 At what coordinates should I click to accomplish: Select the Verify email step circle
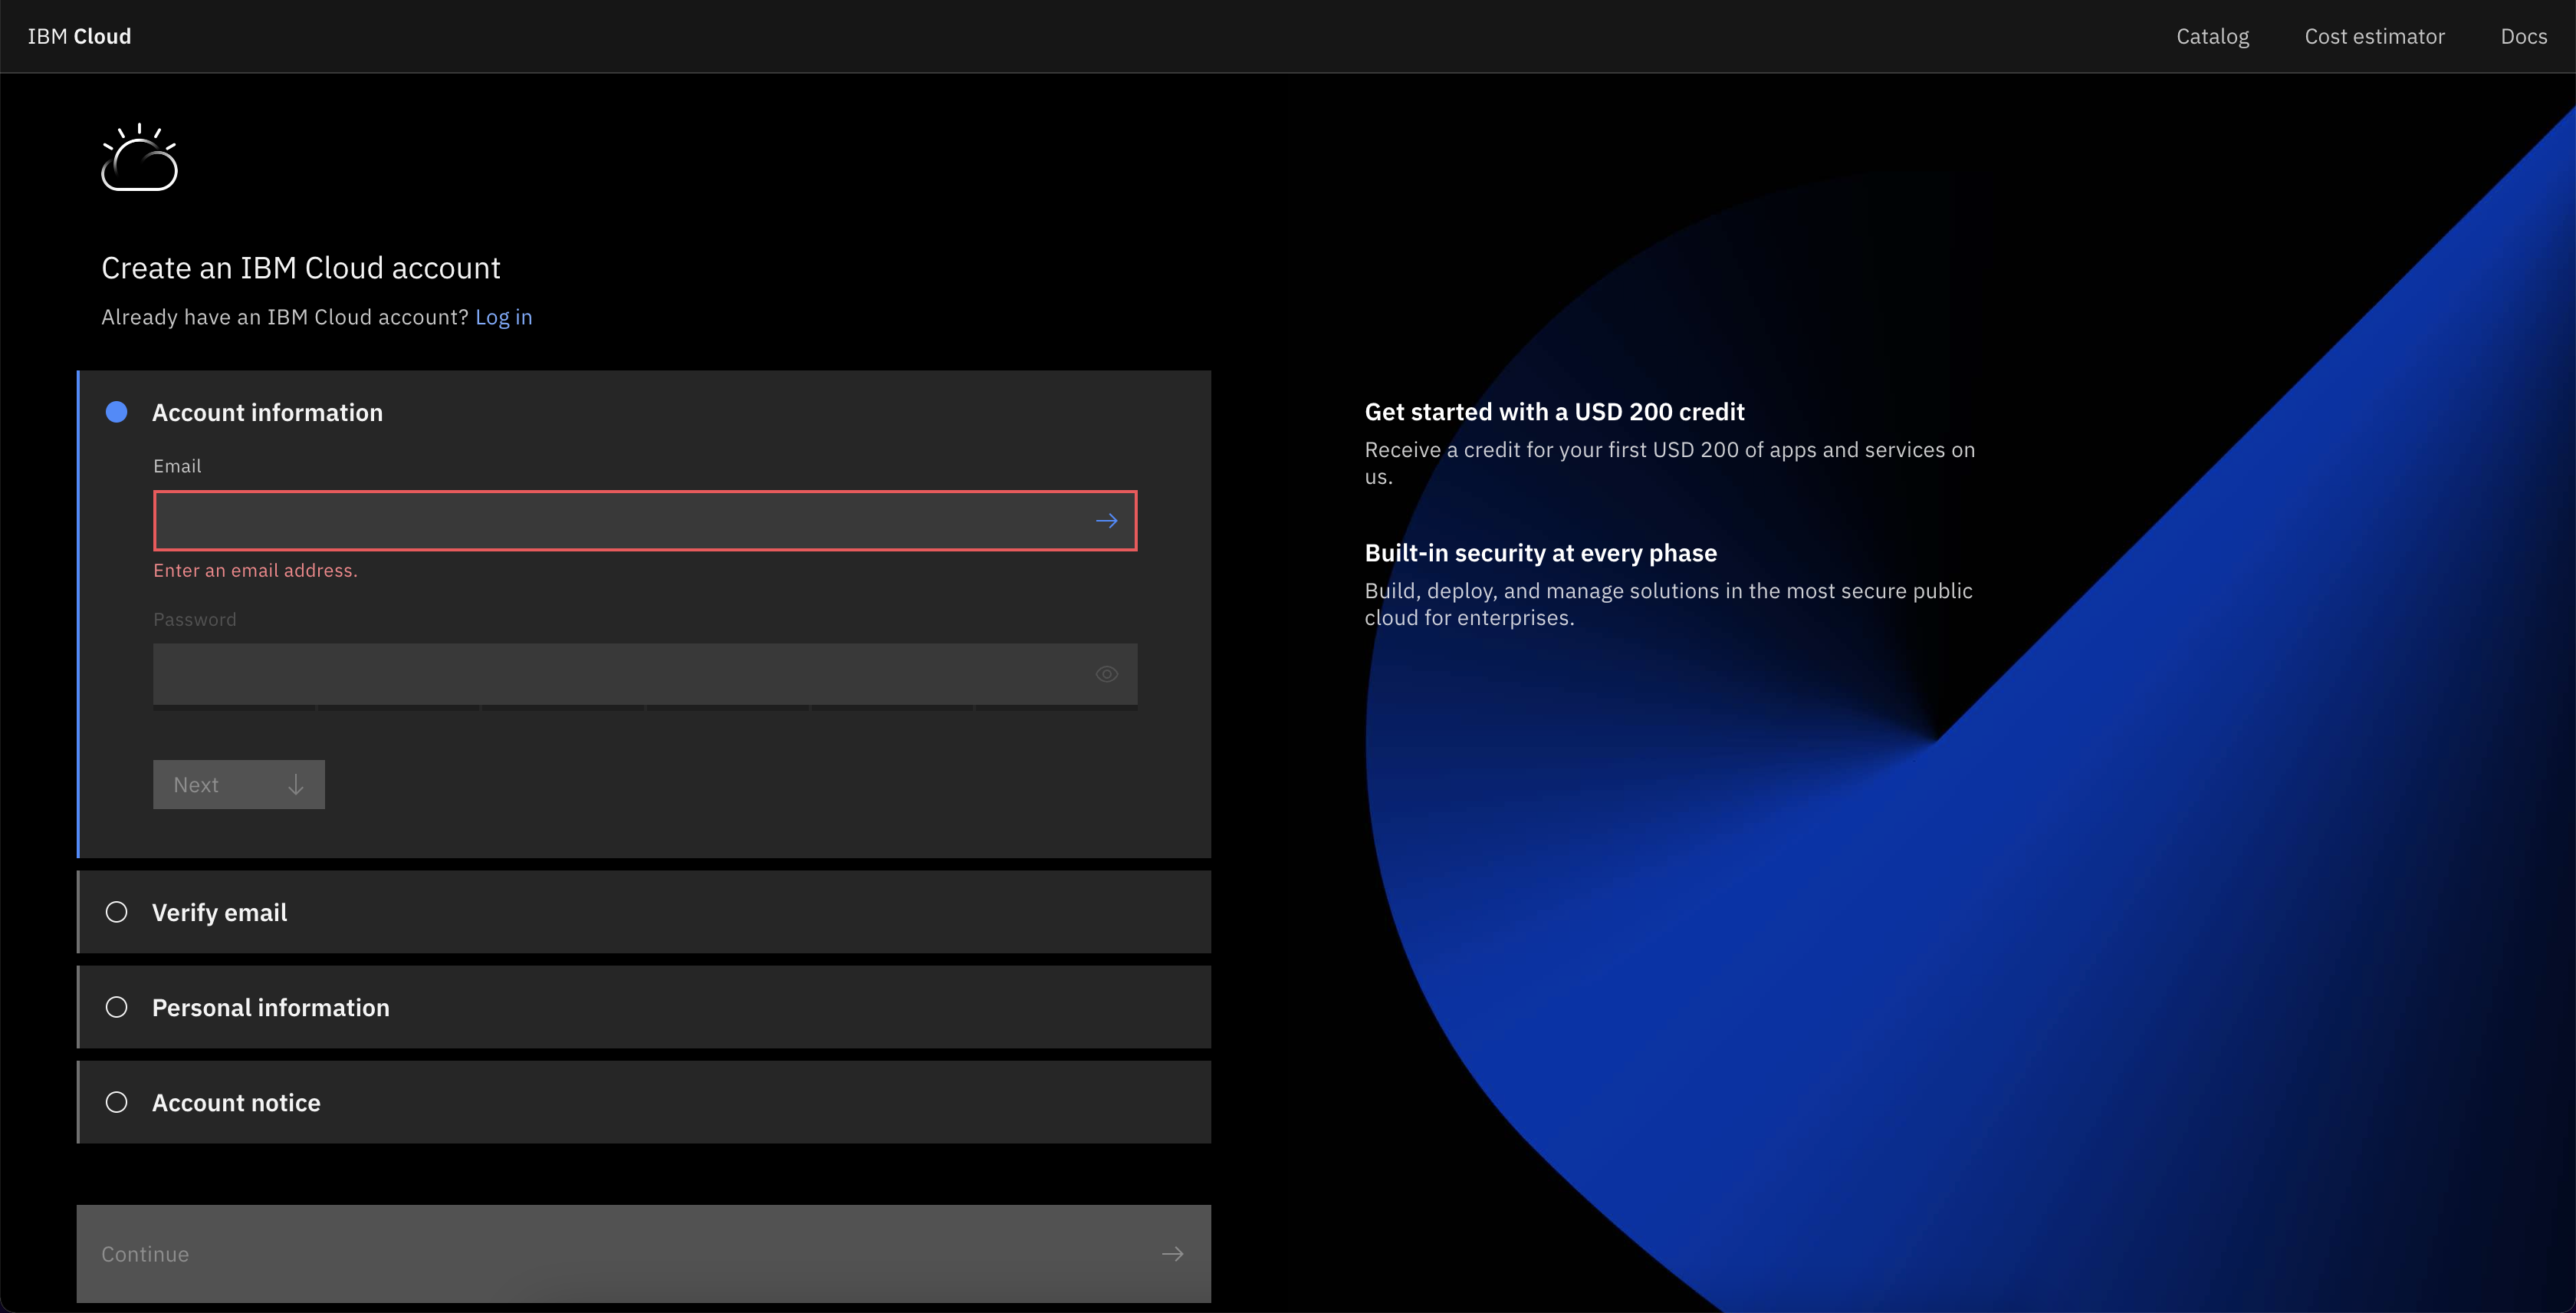tap(117, 912)
